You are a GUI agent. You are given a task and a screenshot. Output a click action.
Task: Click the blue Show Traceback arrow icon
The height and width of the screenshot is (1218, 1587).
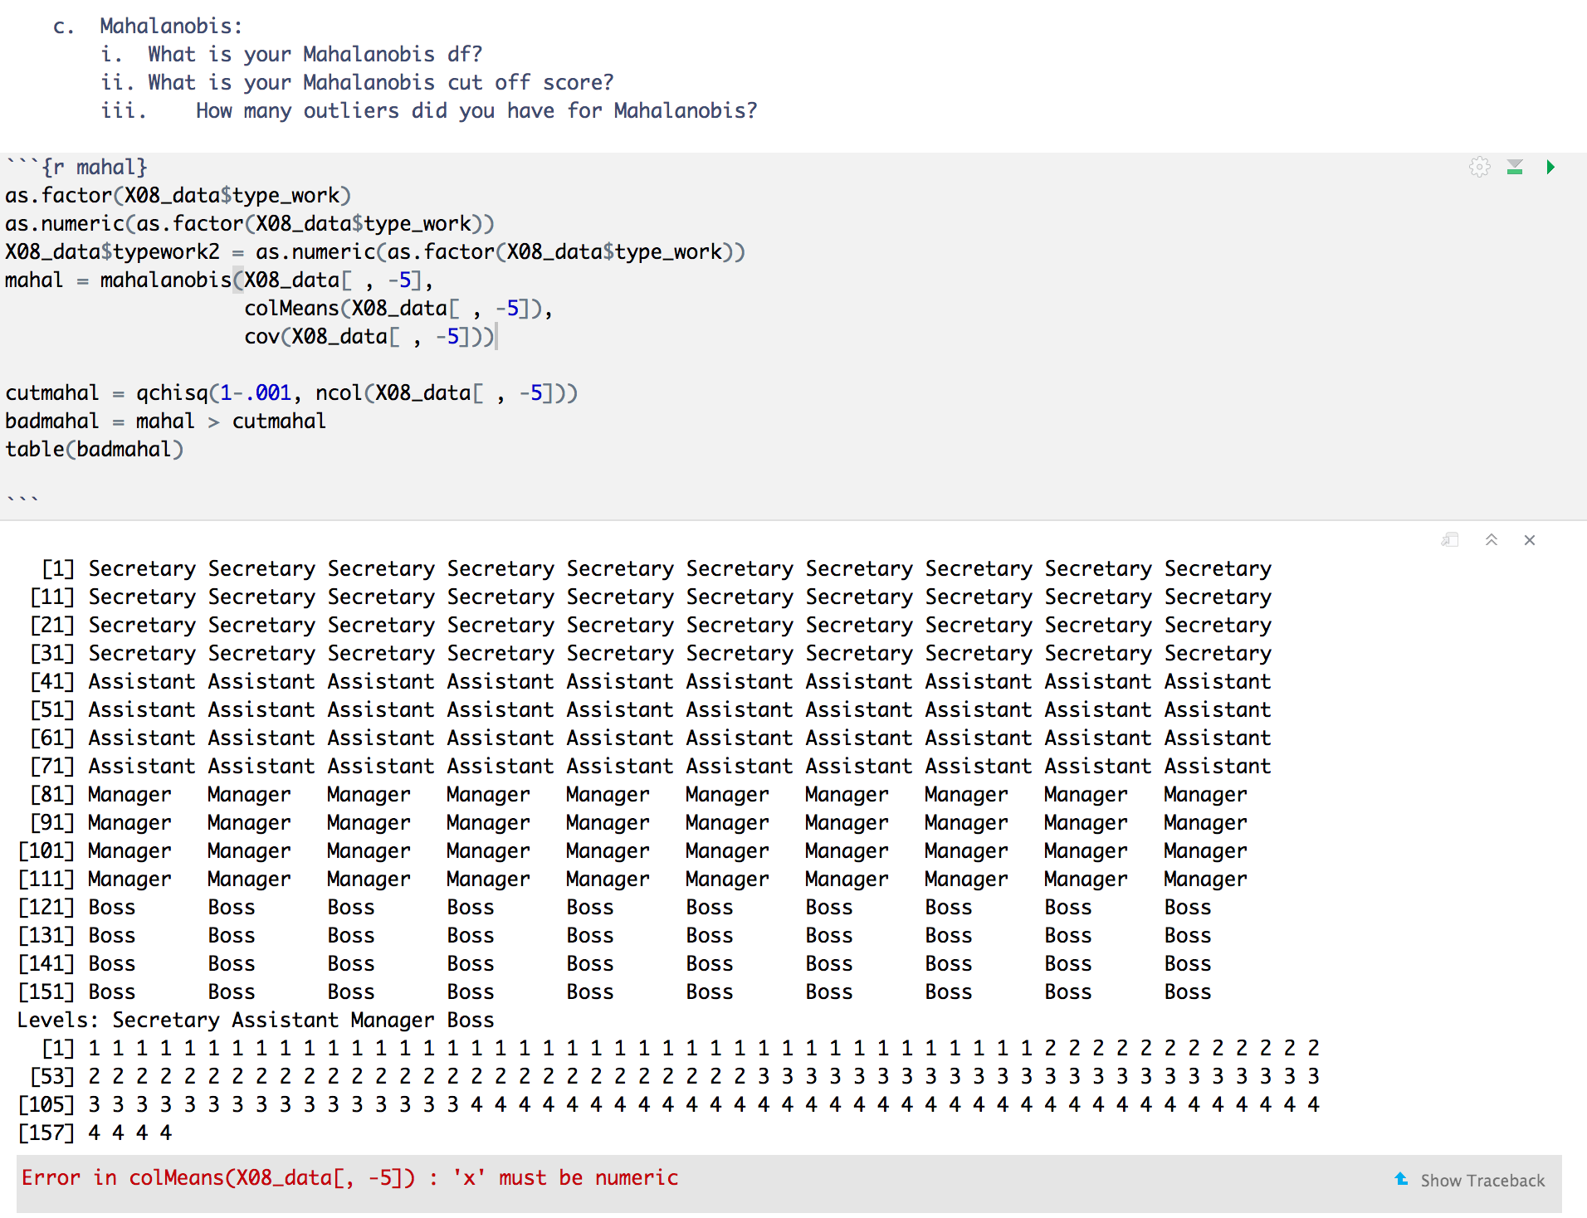(x=1402, y=1179)
